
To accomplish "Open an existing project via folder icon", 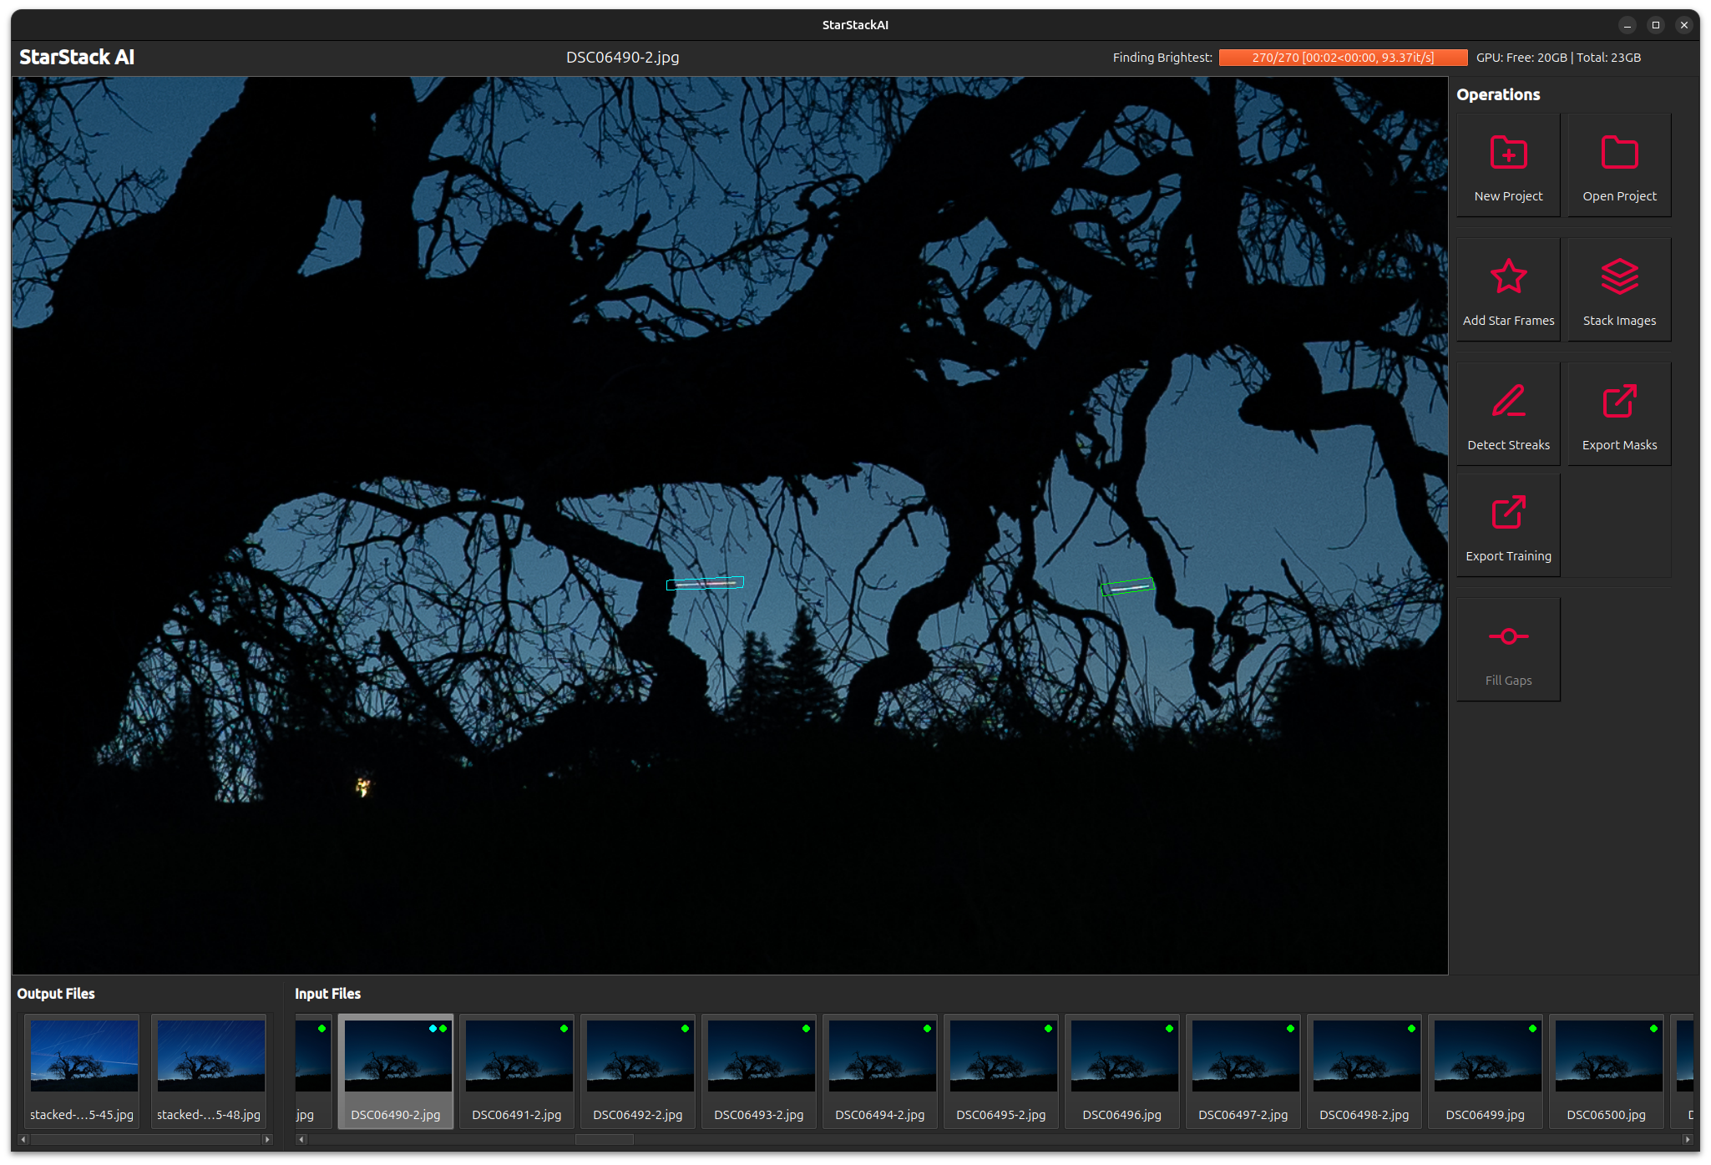I will (1618, 154).
